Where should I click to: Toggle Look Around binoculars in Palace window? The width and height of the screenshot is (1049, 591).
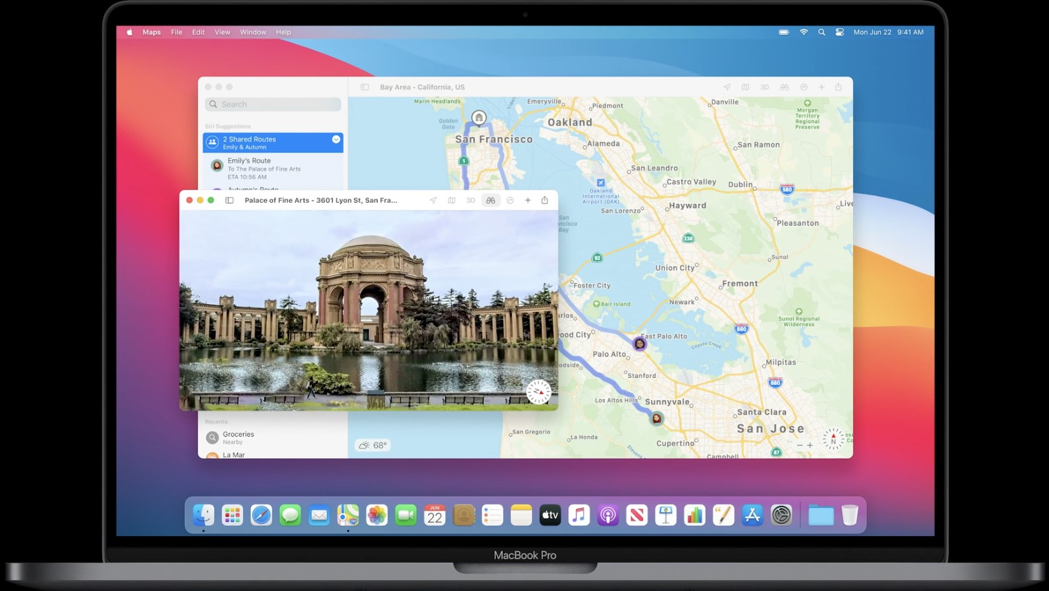(x=491, y=200)
